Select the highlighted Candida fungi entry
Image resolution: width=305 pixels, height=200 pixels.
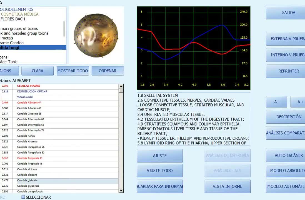(33, 47)
